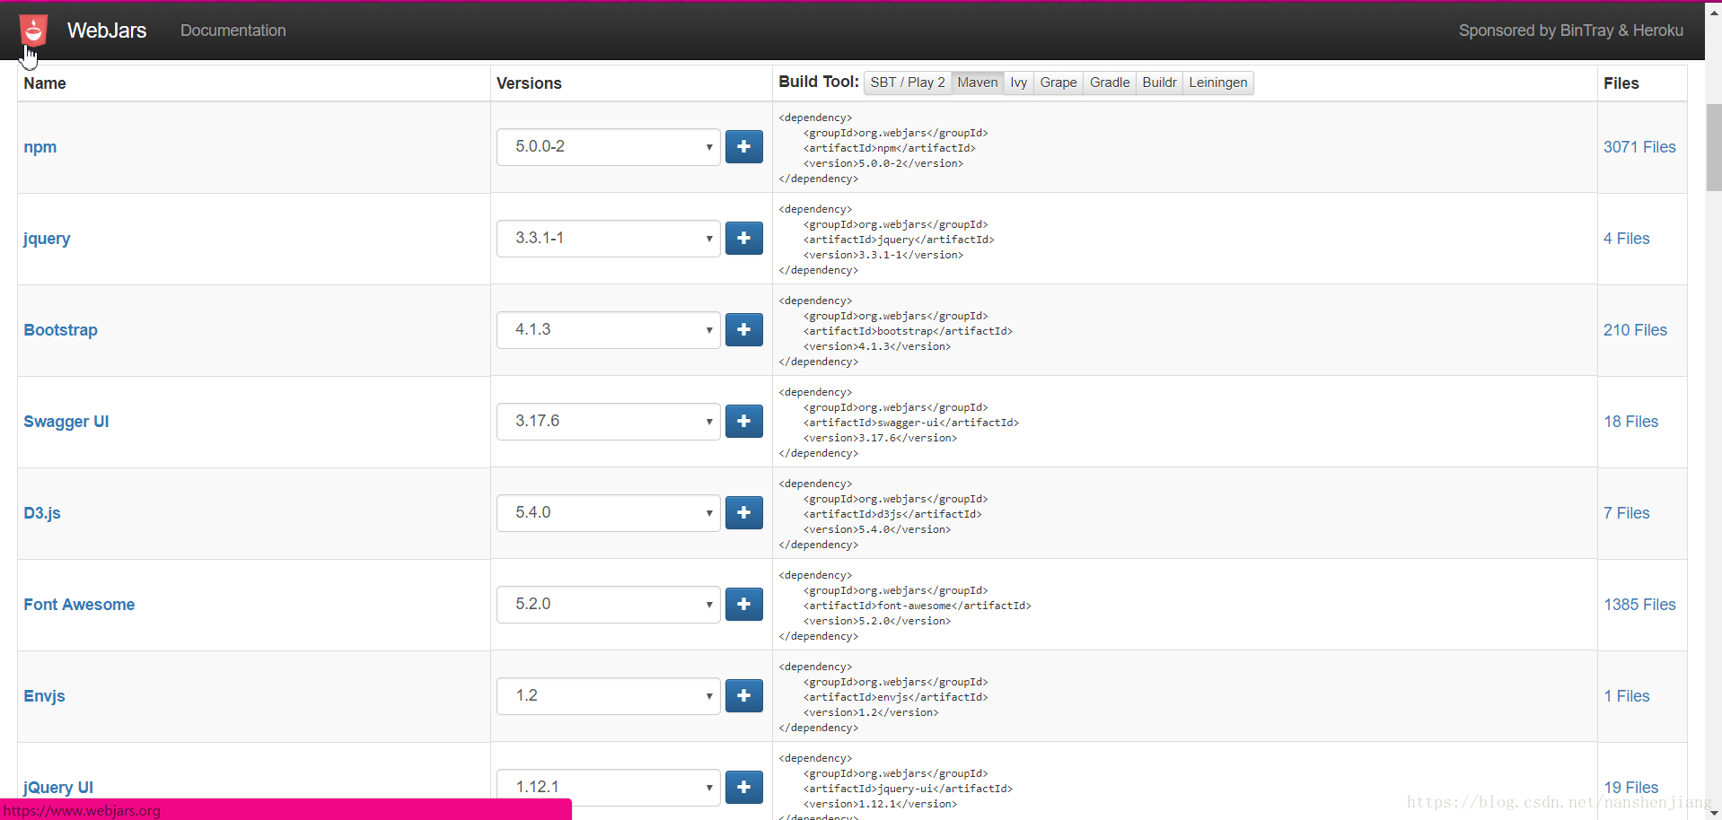This screenshot has width=1722, height=820.
Task: View the 1385 Files list for Font Awesome
Action: (1639, 605)
